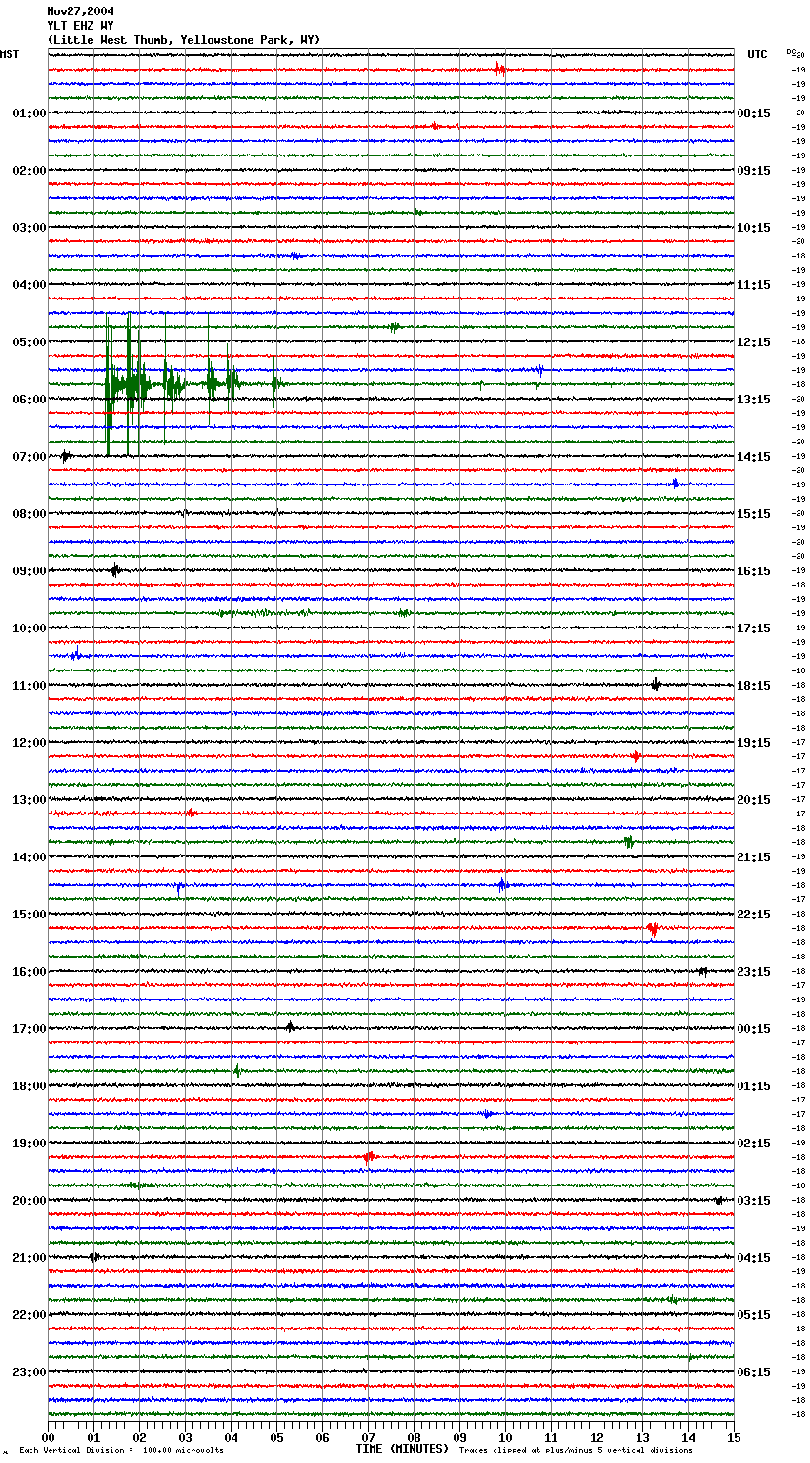Select the 06:00 MST row label
The height and width of the screenshot is (1463, 810).
point(30,400)
